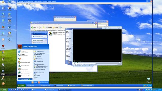Switch to Paint taskbar button

coord(47,85)
